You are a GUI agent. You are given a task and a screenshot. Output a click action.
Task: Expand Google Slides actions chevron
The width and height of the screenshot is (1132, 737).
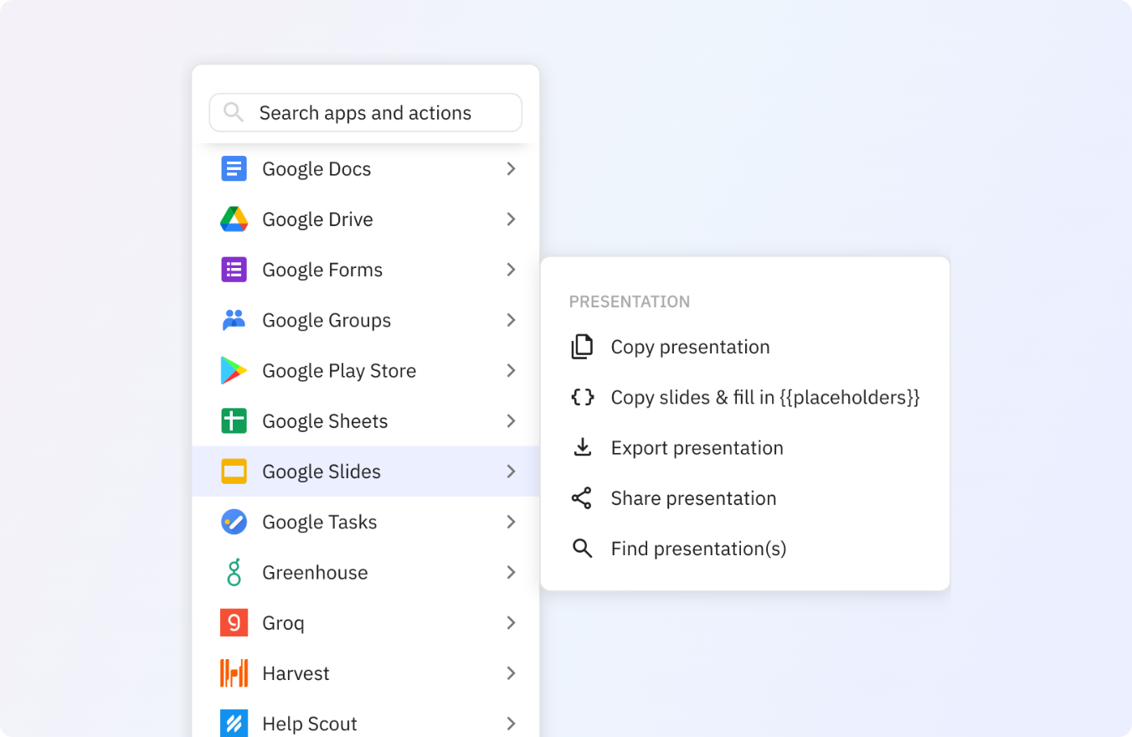tap(511, 472)
